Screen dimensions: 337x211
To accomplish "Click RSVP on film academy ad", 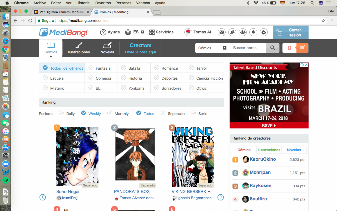I will click(269, 126).
